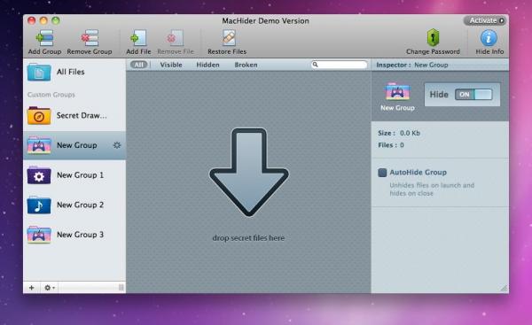Select the New Group 1 item

pyautogui.click(x=74, y=175)
